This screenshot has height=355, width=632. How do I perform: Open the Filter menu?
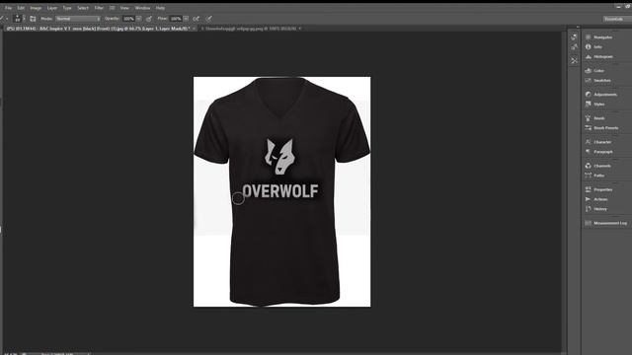(x=99, y=8)
